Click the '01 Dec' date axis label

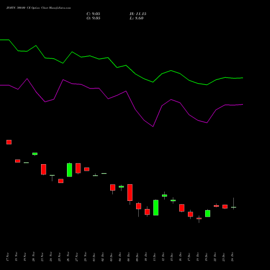click(x=94, y=257)
